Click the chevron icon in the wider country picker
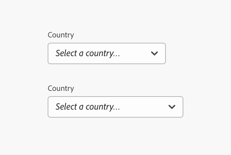The width and height of the screenshot is (231, 155). 172,107
